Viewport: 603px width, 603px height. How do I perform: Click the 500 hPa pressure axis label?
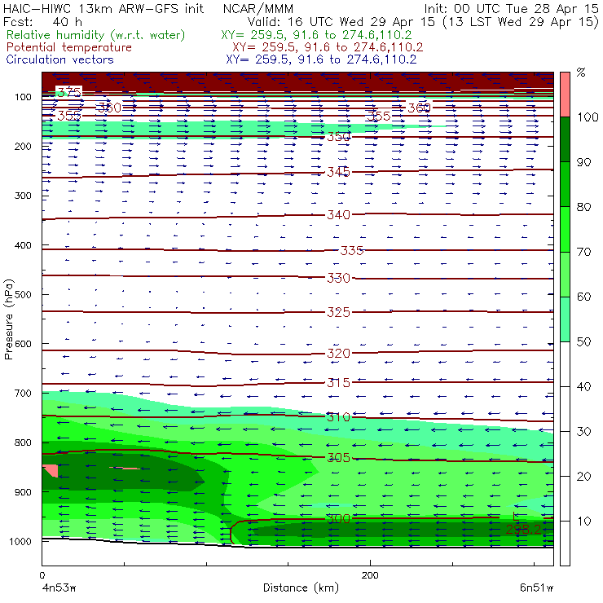point(23,295)
